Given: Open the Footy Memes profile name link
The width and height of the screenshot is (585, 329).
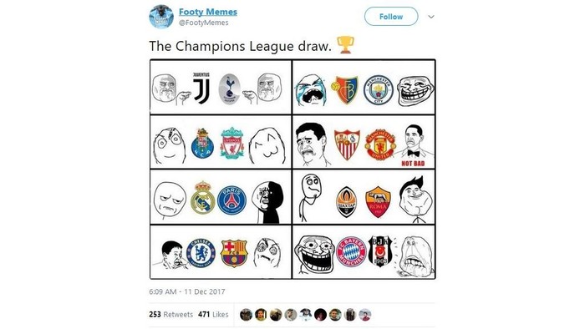Looking at the screenshot, I should click(208, 12).
